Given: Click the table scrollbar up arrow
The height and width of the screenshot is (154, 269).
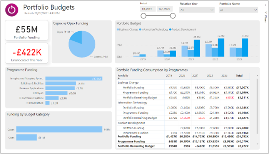Looking at the screenshot, I should [x=257, y=76].
